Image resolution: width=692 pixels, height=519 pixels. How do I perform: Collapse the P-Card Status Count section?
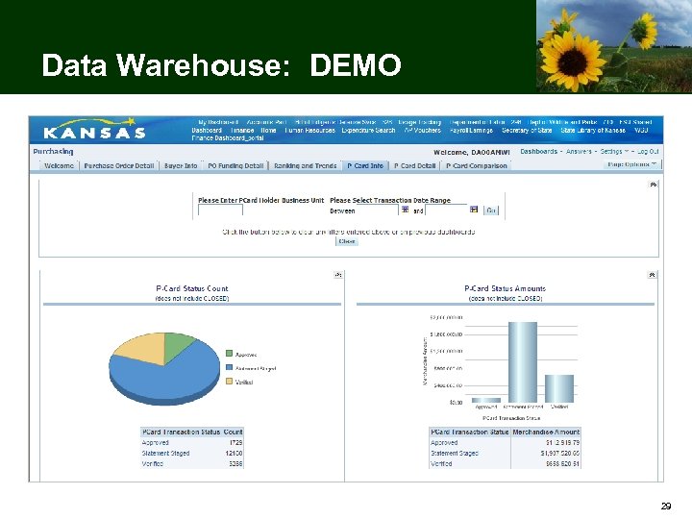tap(338, 275)
